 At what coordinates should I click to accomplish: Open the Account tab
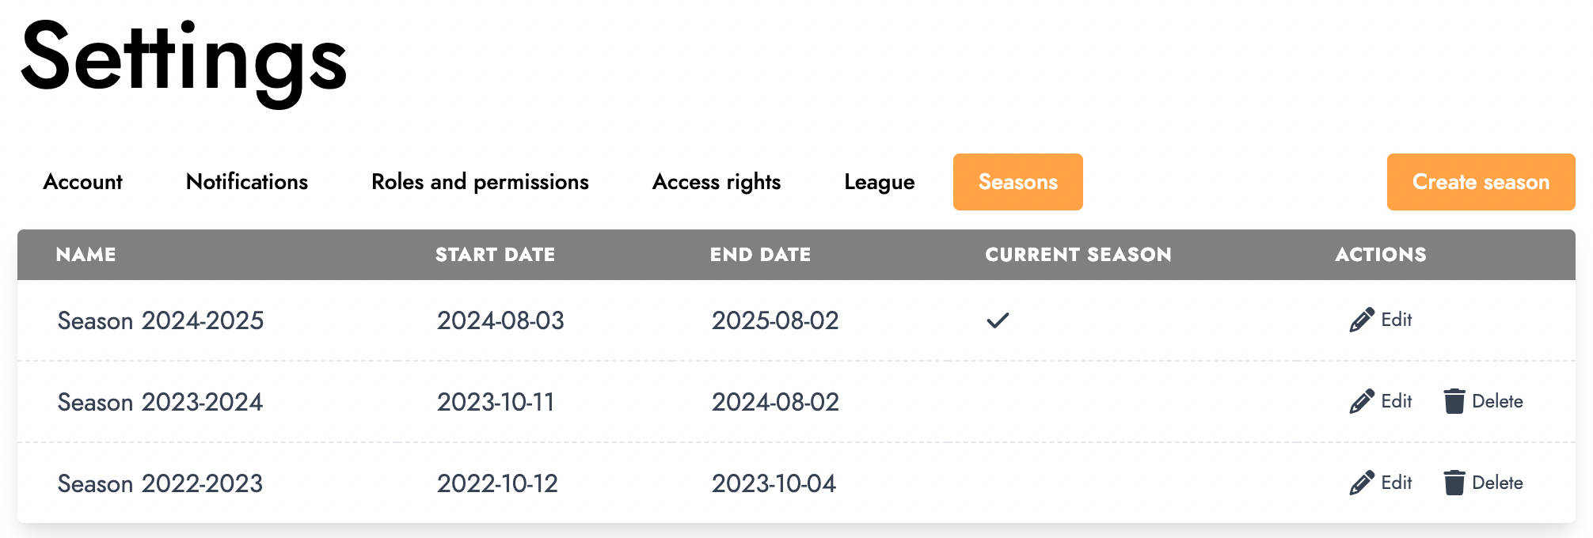(x=82, y=182)
